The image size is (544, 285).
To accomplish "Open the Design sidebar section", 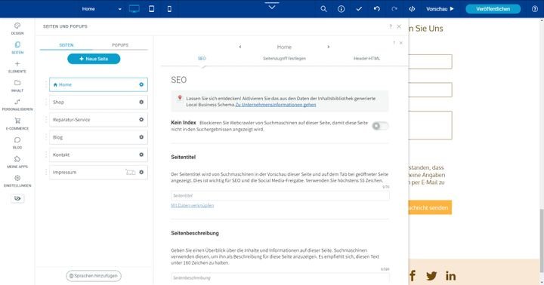I will tap(17, 29).
